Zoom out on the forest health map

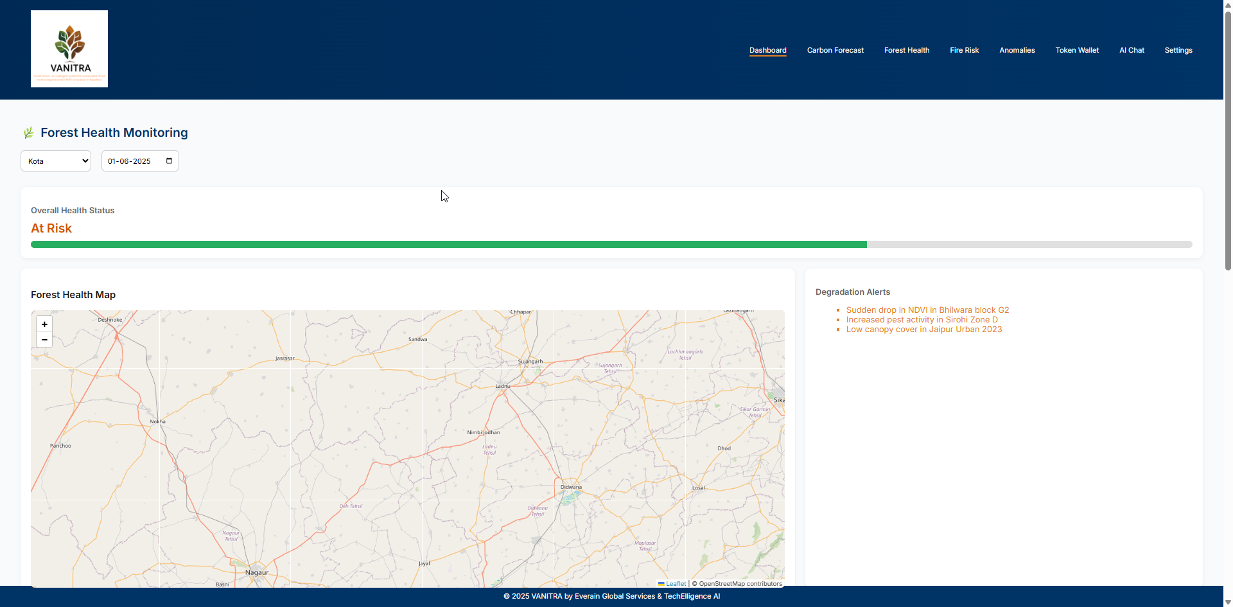[x=44, y=340]
